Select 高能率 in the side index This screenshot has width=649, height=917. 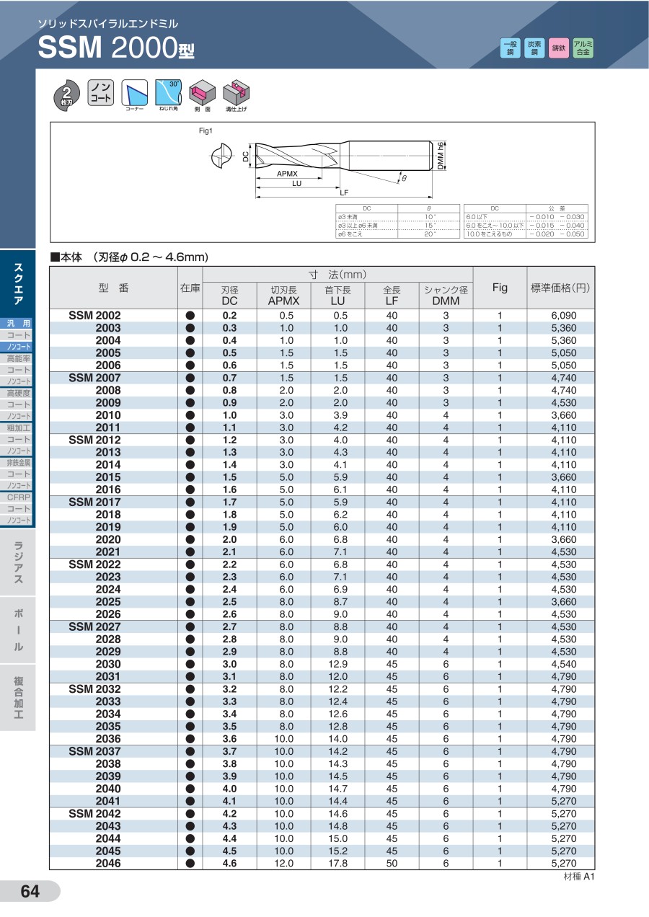pos(17,359)
